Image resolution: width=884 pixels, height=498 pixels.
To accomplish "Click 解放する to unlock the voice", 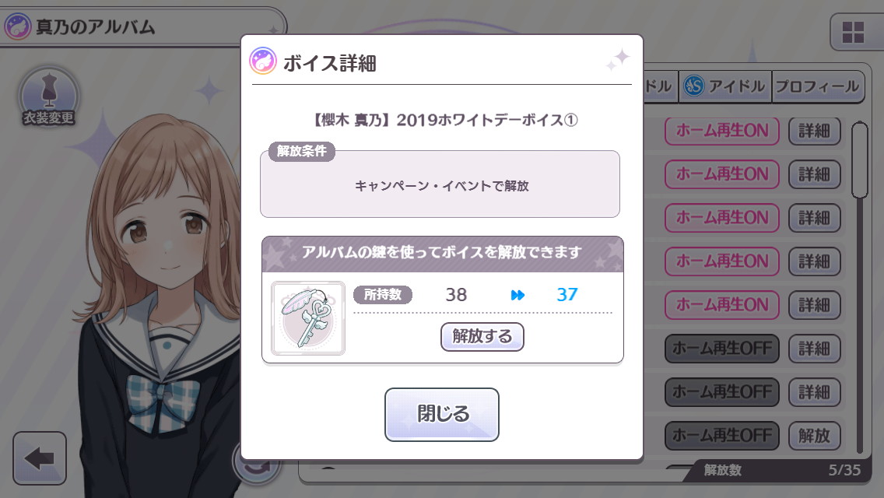I will point(482,337).
